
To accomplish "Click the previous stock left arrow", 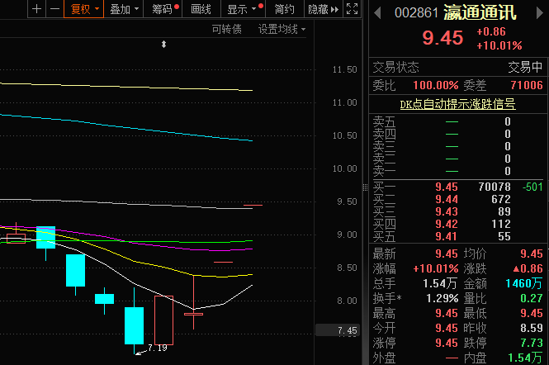I will (x=377, y=12).
